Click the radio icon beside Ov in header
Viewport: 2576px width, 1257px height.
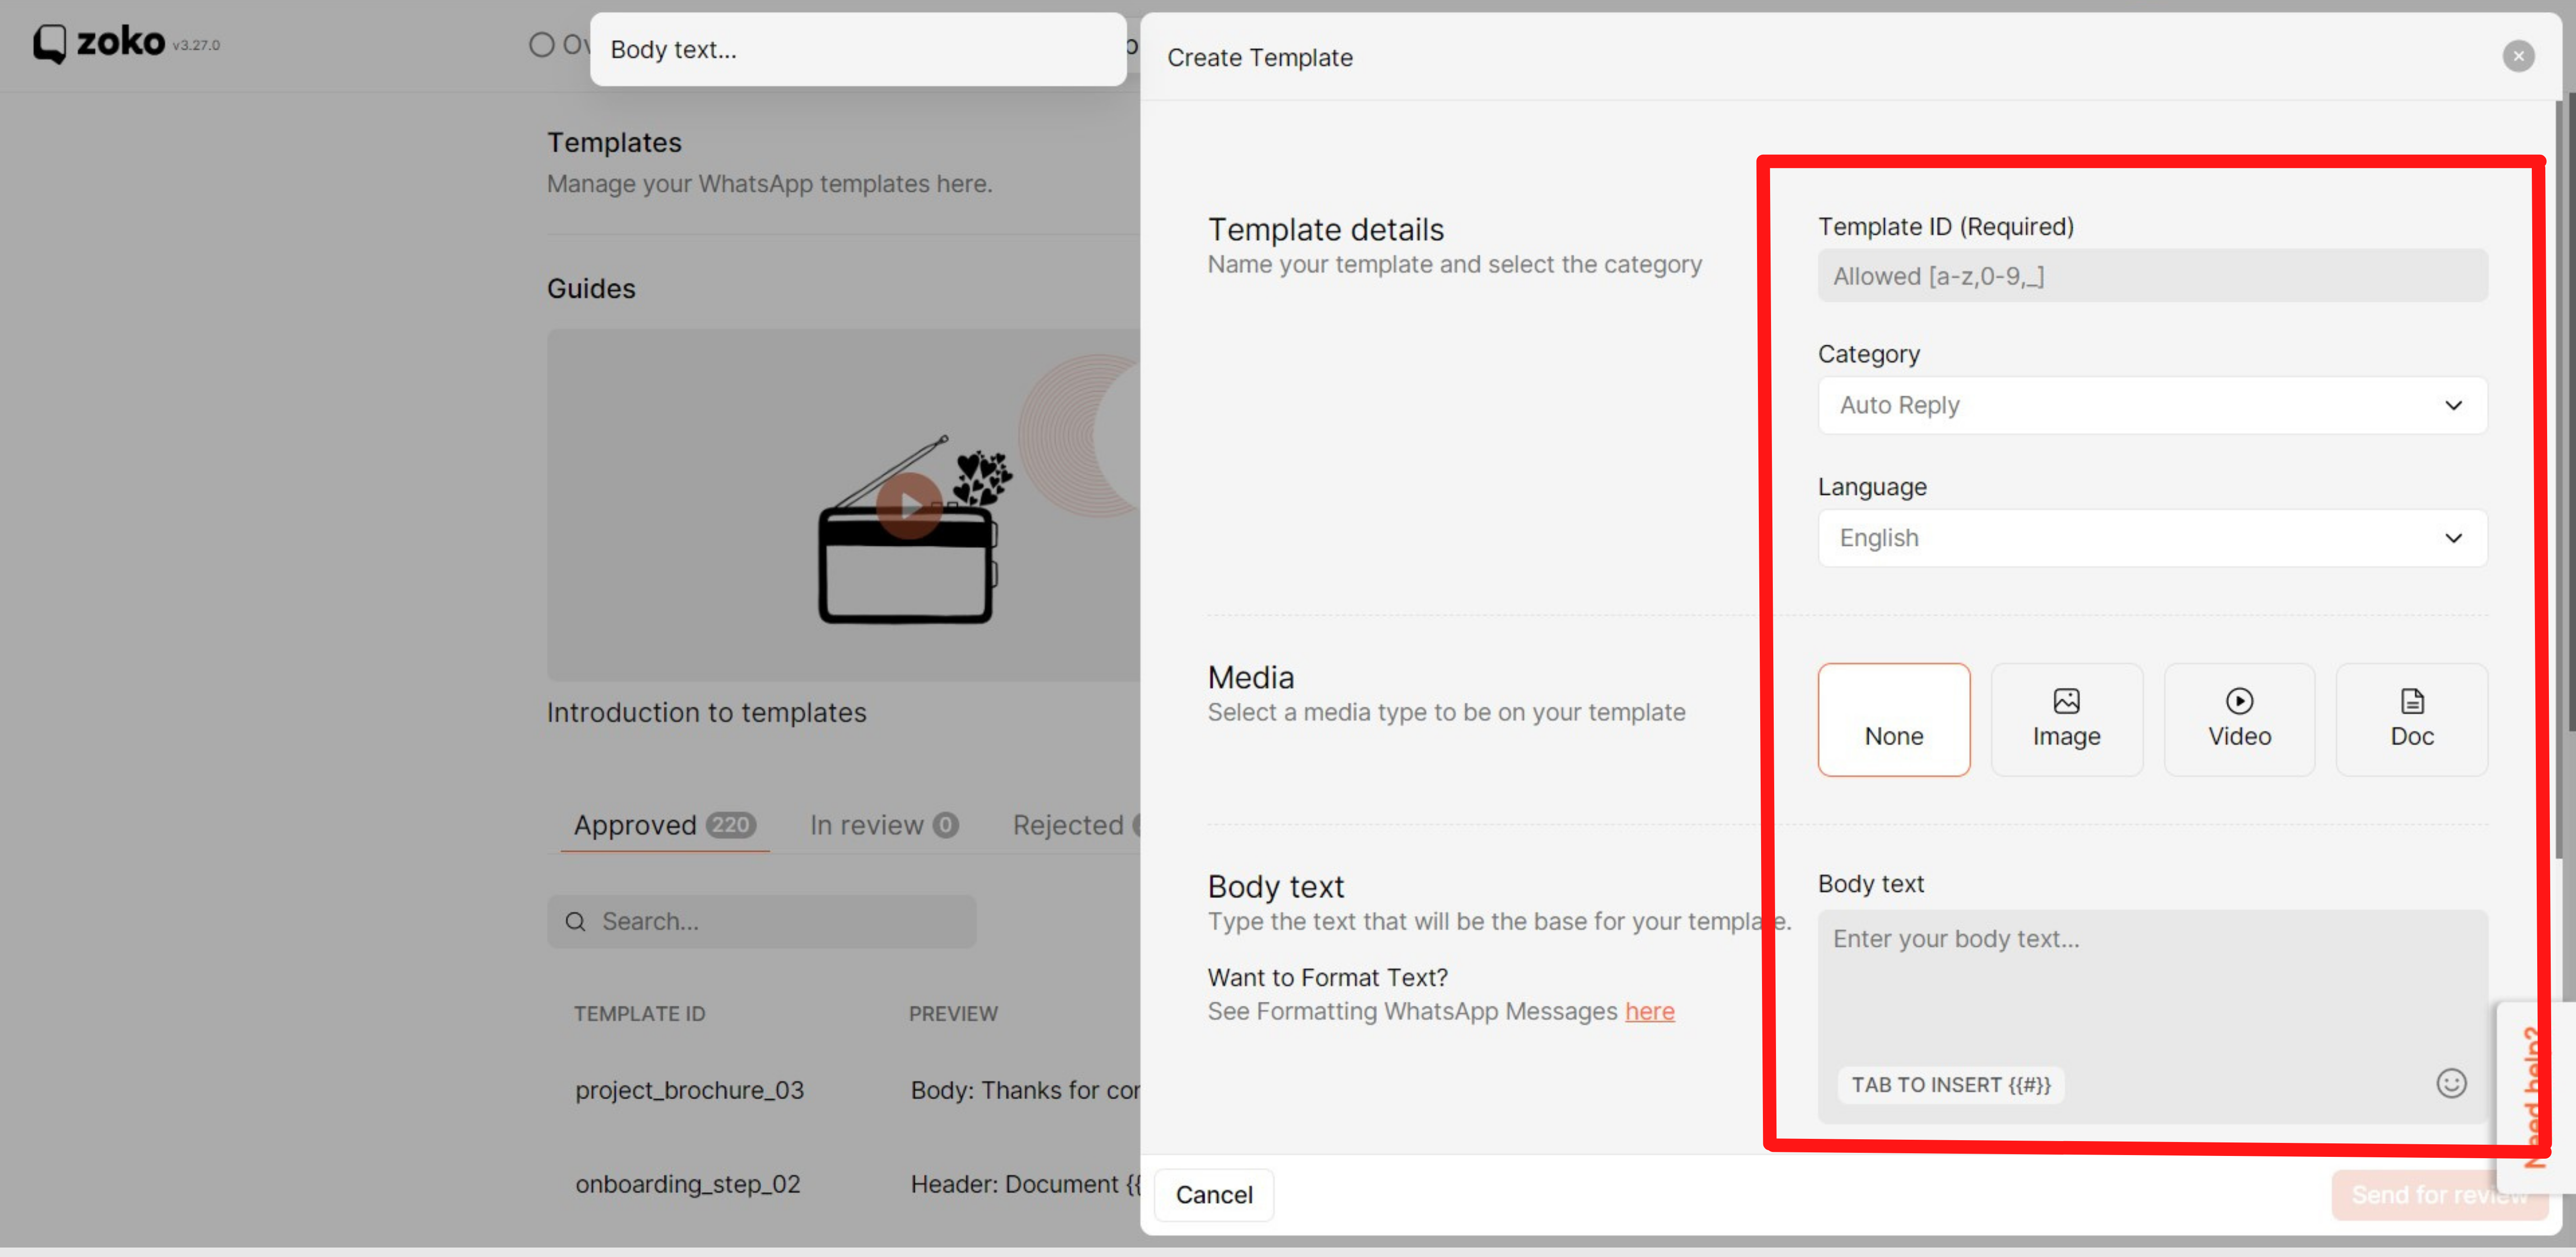(x=541, y=45)
